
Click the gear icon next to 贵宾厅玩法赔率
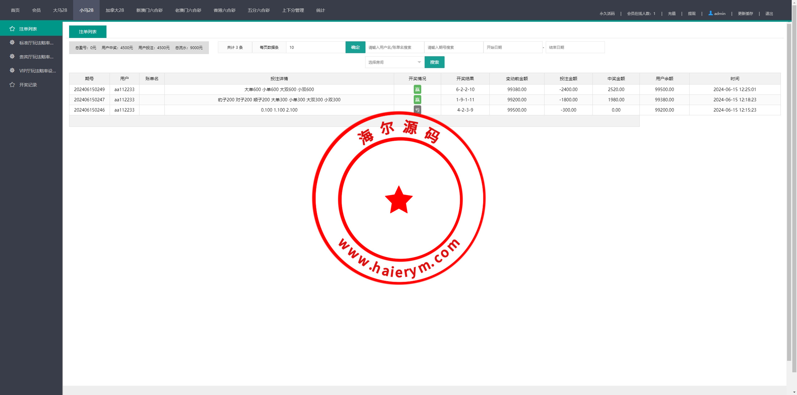click(x=12, y=57)
